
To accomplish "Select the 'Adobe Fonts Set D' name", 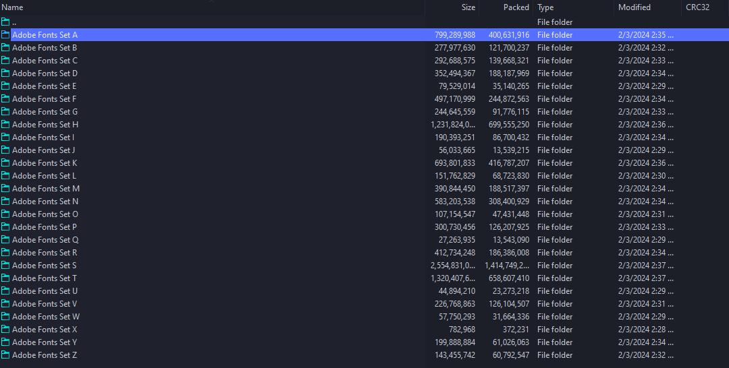I will pyautogui.click(x=45, y=73).
